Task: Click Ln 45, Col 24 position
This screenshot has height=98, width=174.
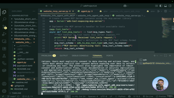Action: point(79,96)
